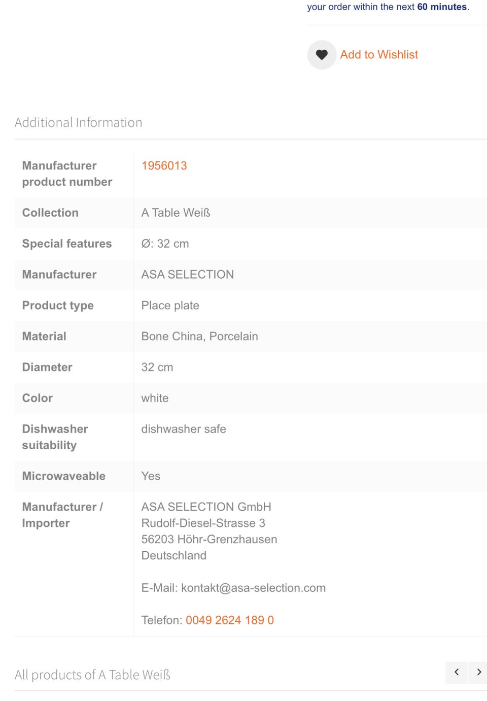Open manufacturer product number 1956013
The width and height of the screenshot is (487, 701).
pyautogui.click(x=164, y=165)
